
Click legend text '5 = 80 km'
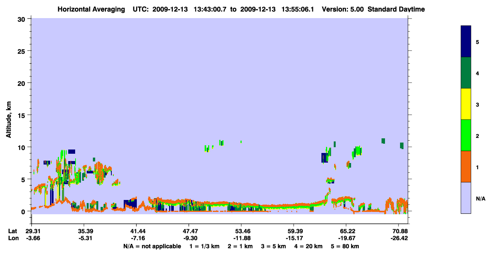point(345,246)
